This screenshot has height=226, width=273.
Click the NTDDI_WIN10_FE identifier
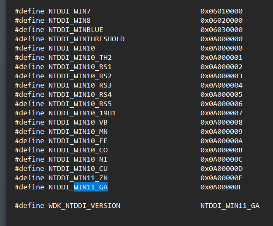pyautogui.click(x=78, y=141)
